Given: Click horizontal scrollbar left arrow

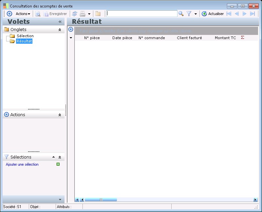Looking at the screenshot, I should (x=82, y=200).
